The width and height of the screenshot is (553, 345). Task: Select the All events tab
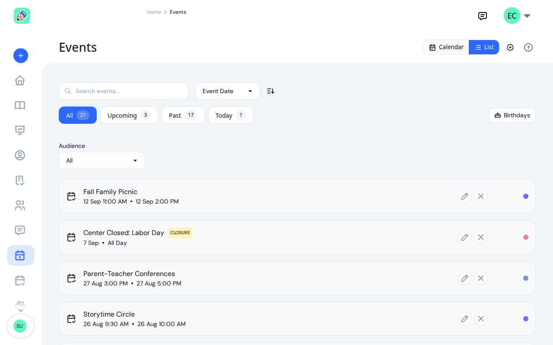click(x=78, y=115)
